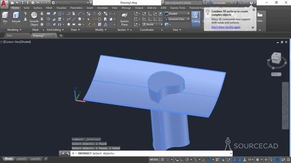
Task: Click the Line tool in Draw panel
Action: (x=74, y=19)
